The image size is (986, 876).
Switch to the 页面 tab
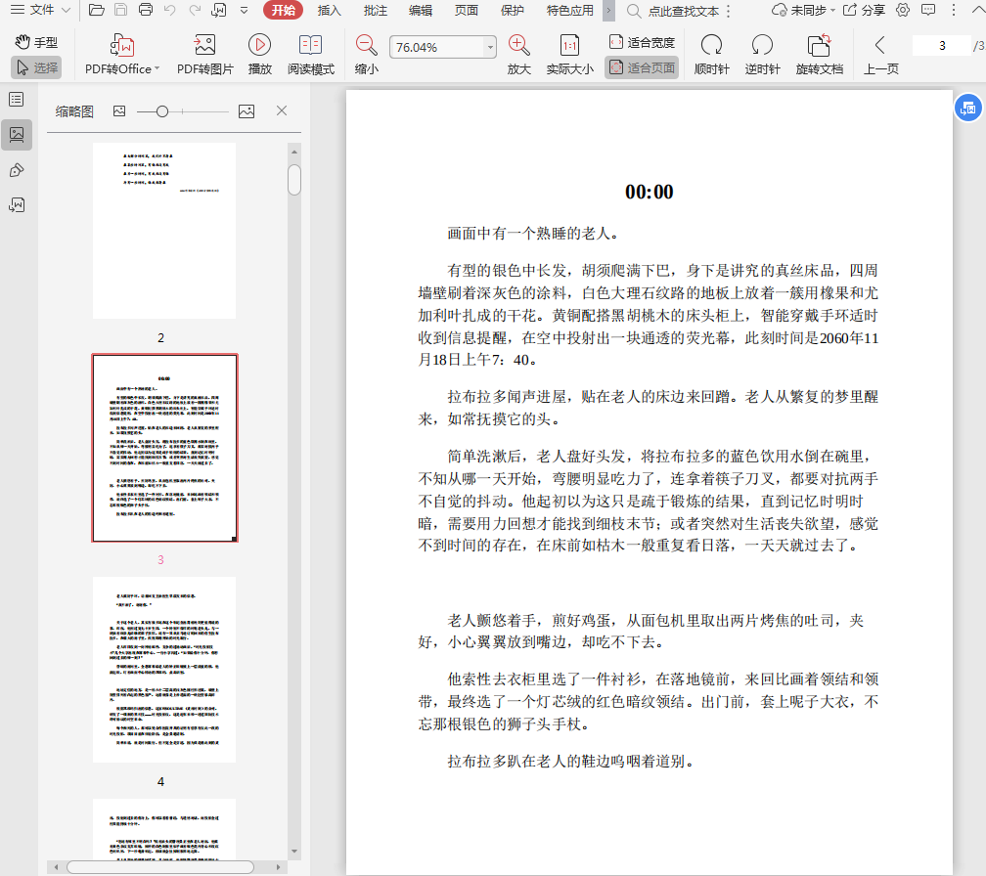[466, 10]
